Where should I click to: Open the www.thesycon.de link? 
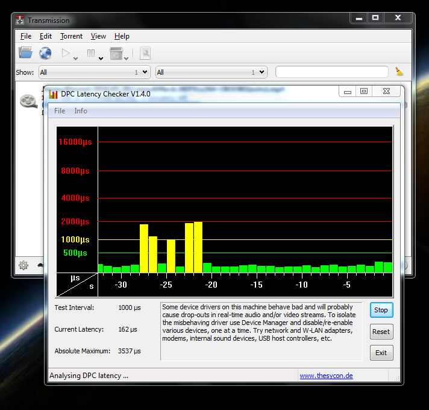pyautogui.click(x=326, y=376)
